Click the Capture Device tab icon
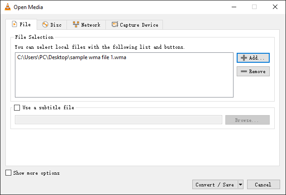The width and height of the screenshot is (286, 195). [x=115, y=25]
